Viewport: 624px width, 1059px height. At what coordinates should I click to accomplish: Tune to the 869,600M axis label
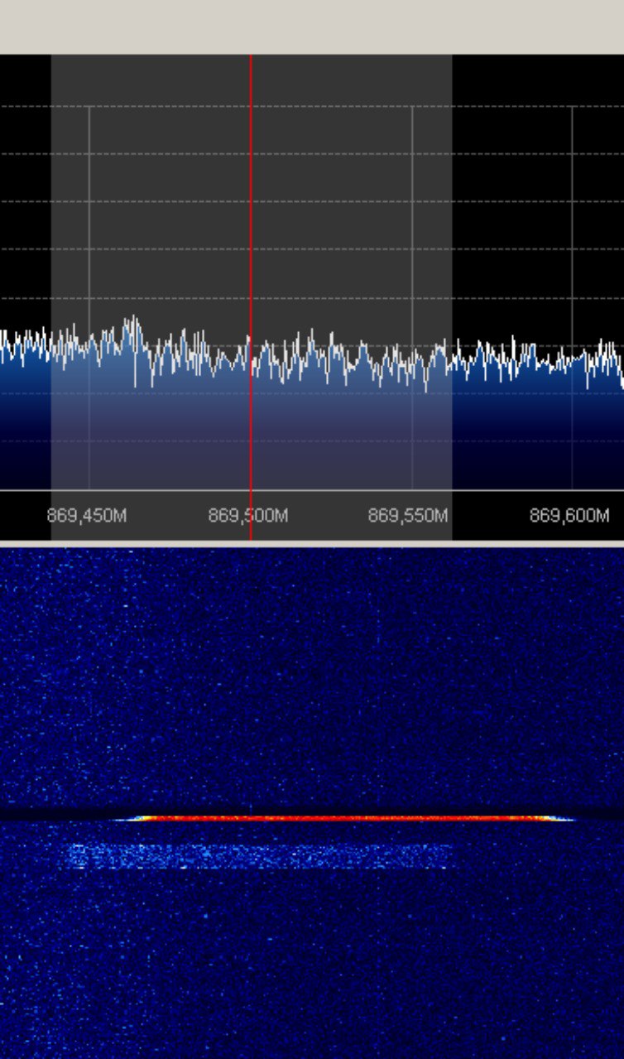[x=569, y=516]
